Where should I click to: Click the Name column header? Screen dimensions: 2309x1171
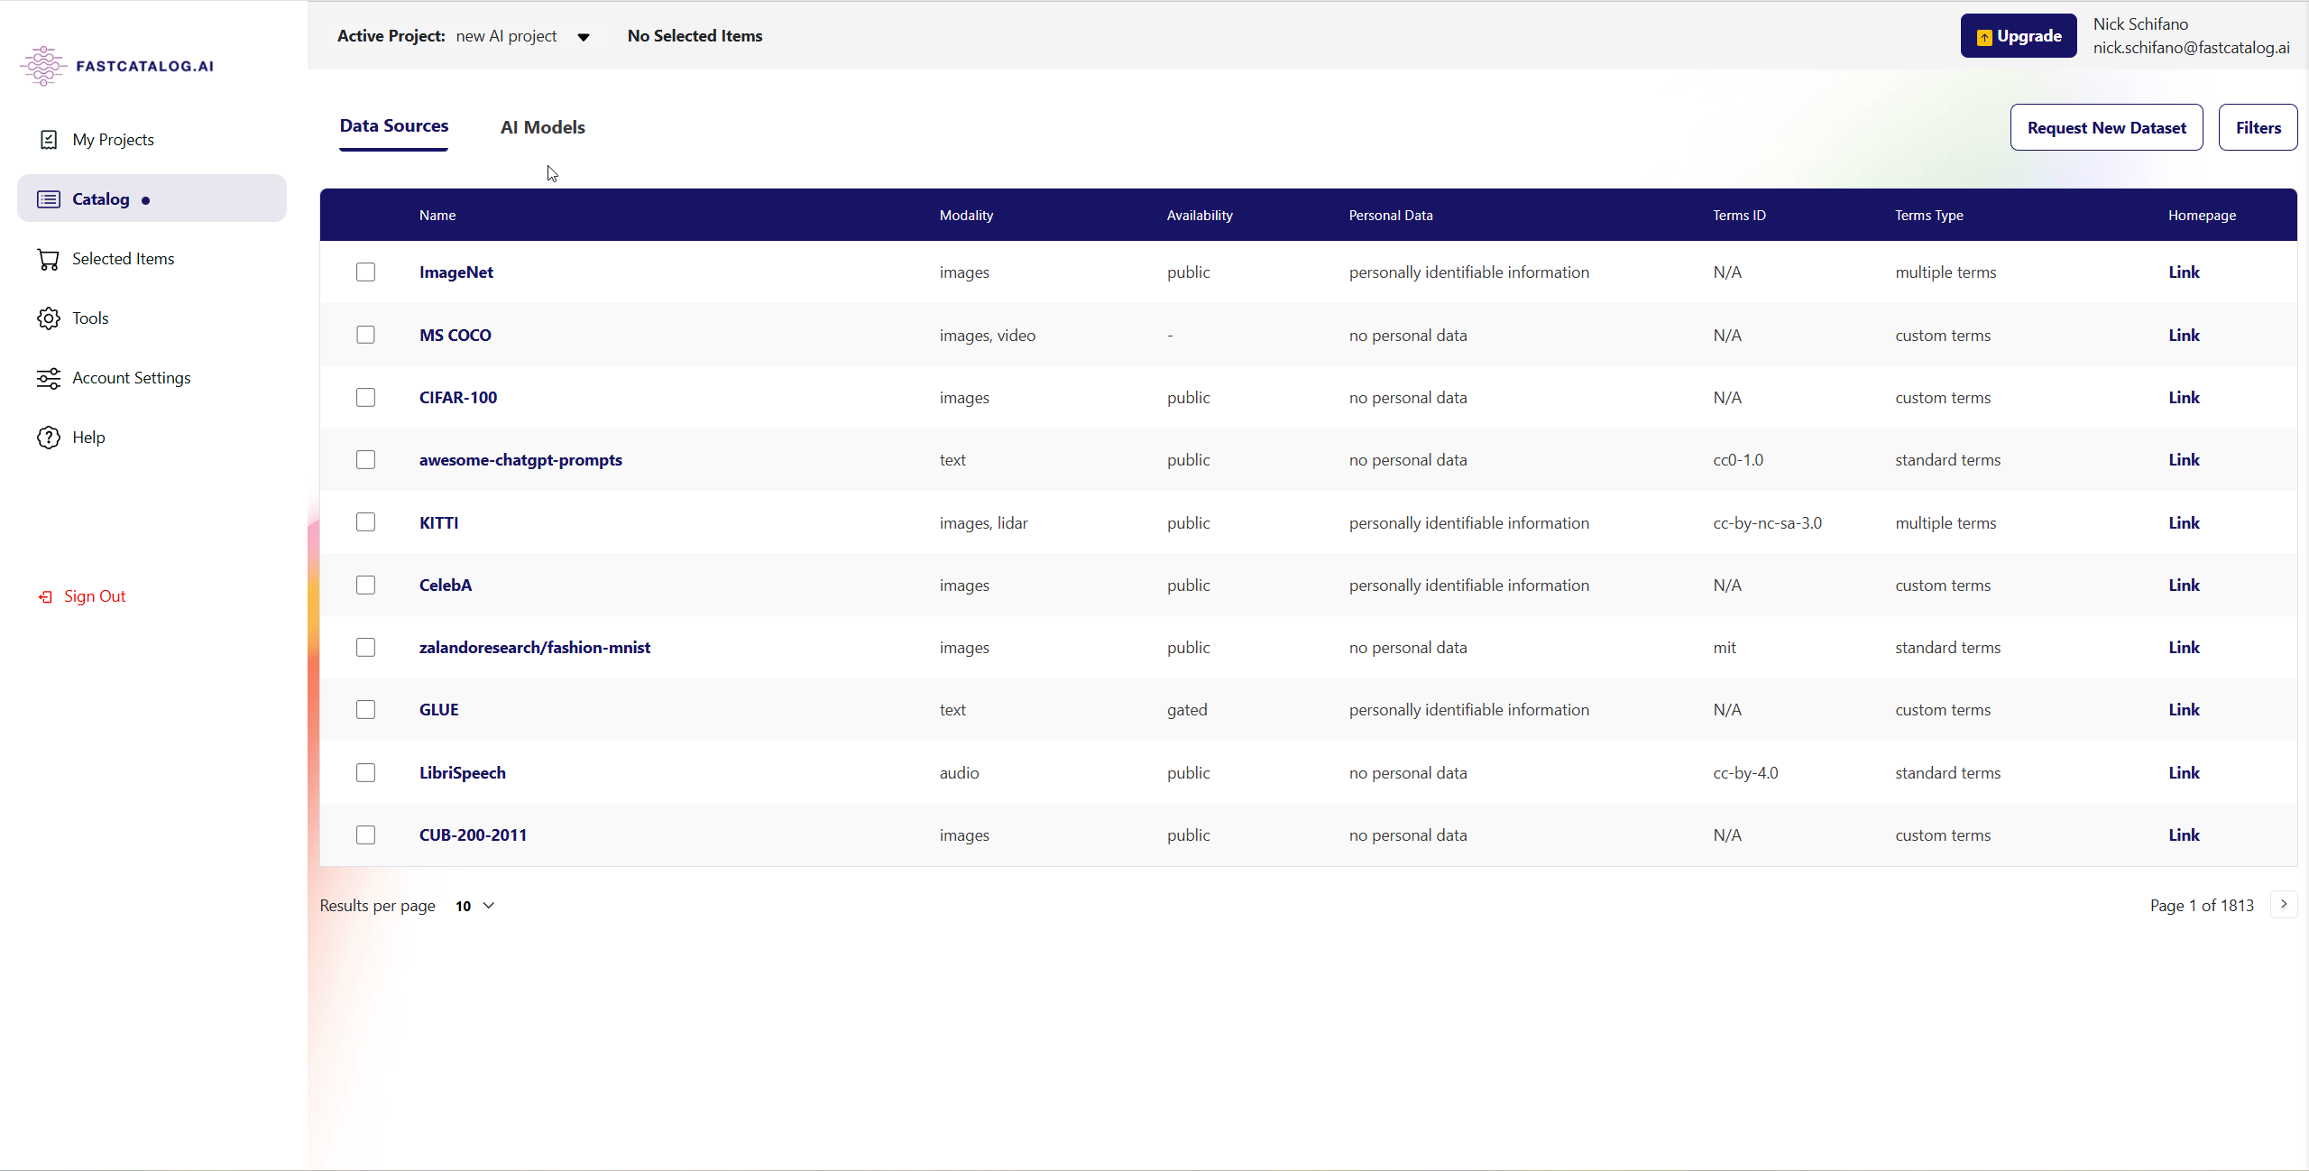coord(437,215)
